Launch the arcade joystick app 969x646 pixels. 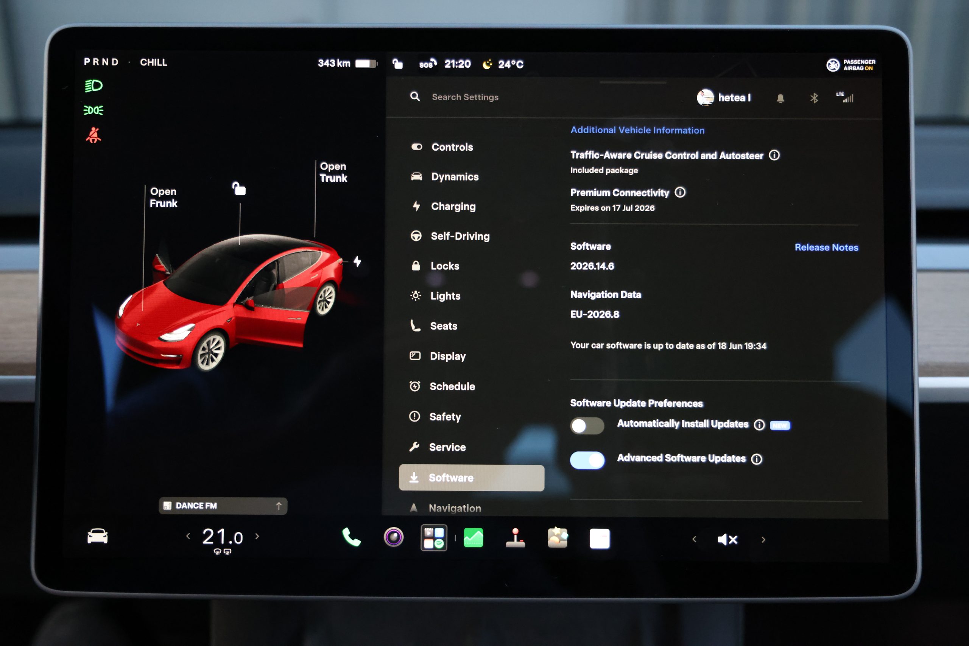point(516,538)
